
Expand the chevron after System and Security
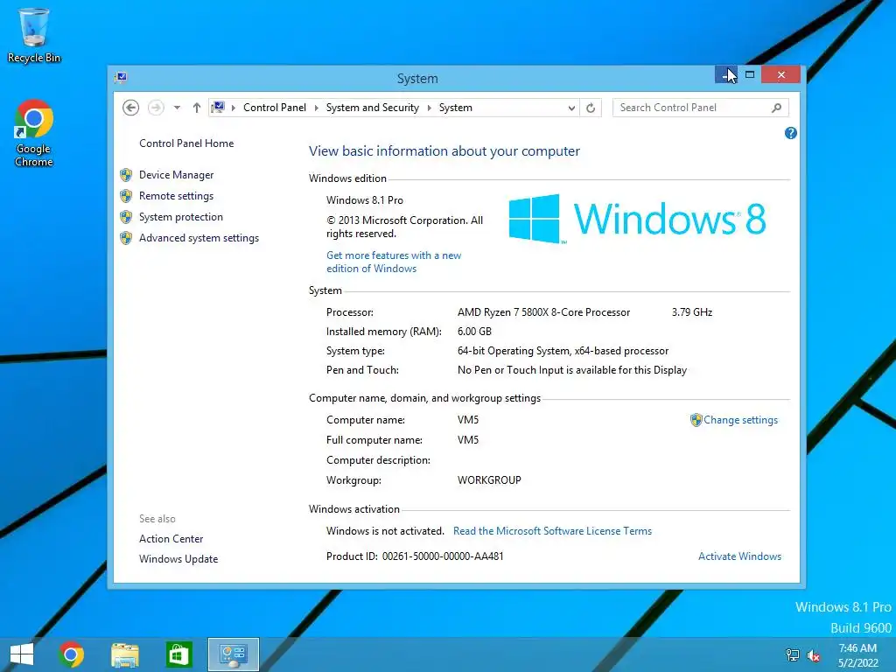pos(429,108)
